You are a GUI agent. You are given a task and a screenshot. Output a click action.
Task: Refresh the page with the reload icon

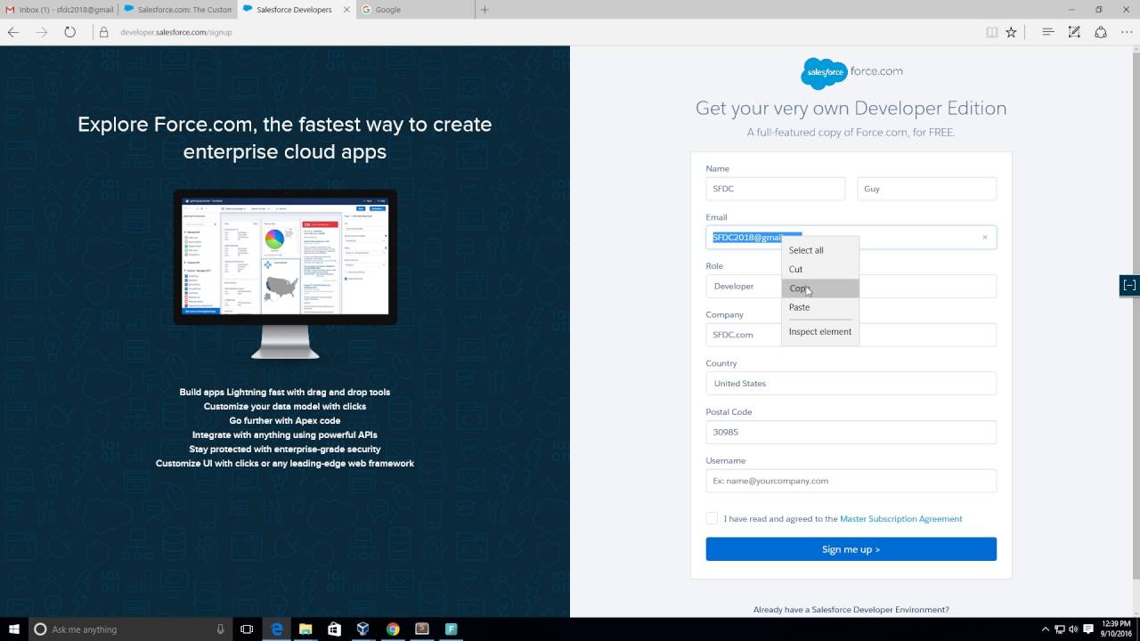[69, 32]
